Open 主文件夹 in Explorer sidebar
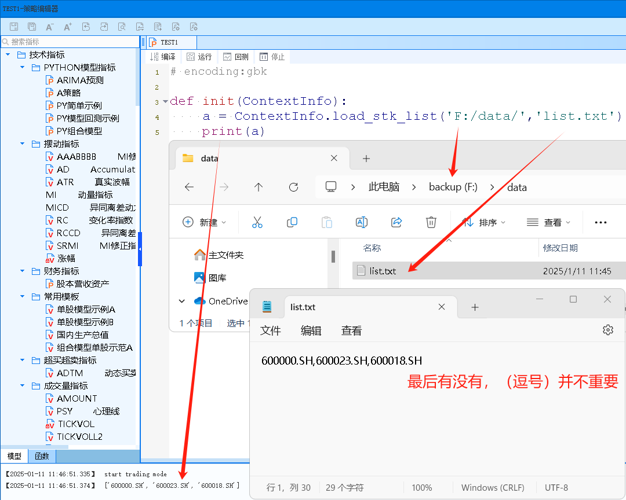Screen dimensions: 626x500 [219, 255]
